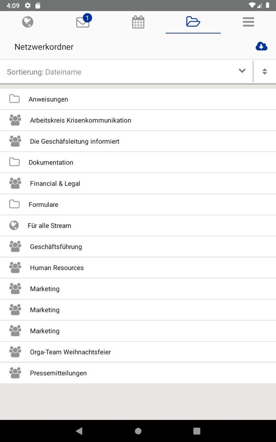Open the mail tab with notification badge
Image resolution: width=276 pixels, height=442 pixels.
[x=82, y=22]
